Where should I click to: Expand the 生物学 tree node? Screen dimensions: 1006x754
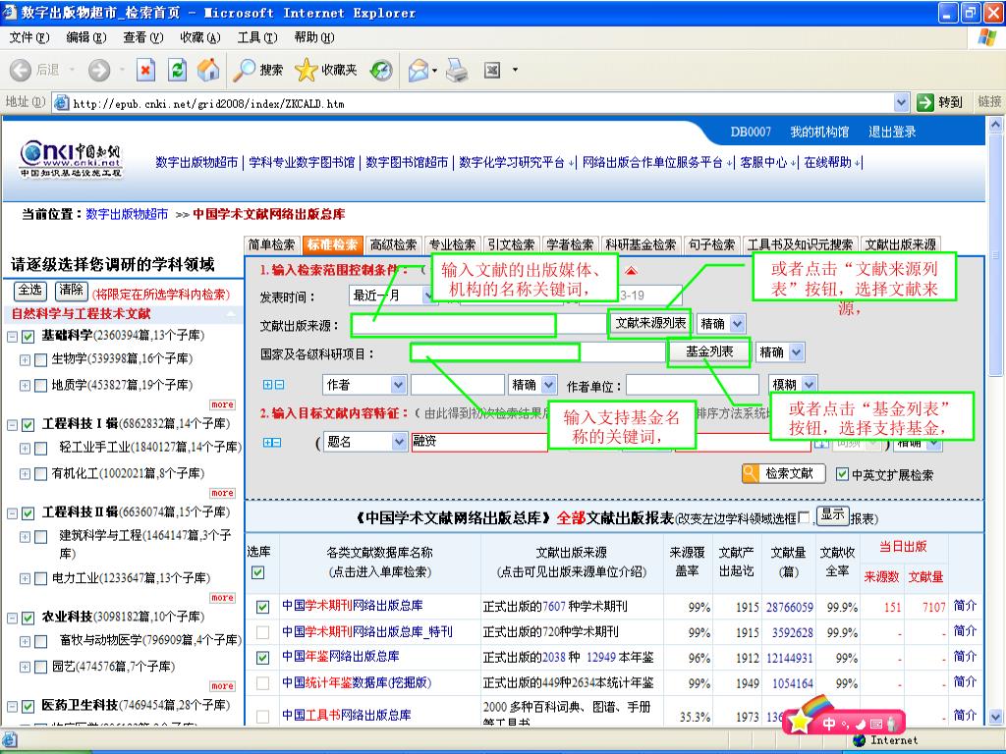tap(25, 359)
